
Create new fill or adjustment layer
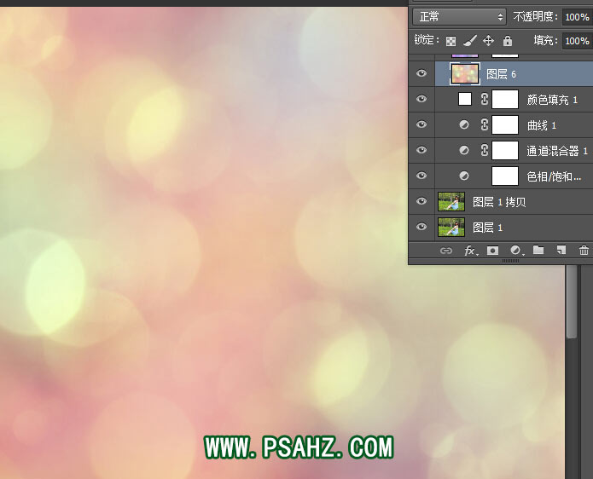click(516, 251)
